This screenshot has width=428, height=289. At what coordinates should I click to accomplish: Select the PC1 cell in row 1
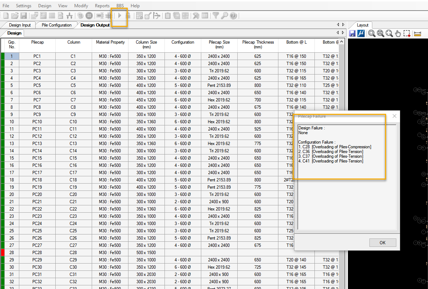coord(37,56)
